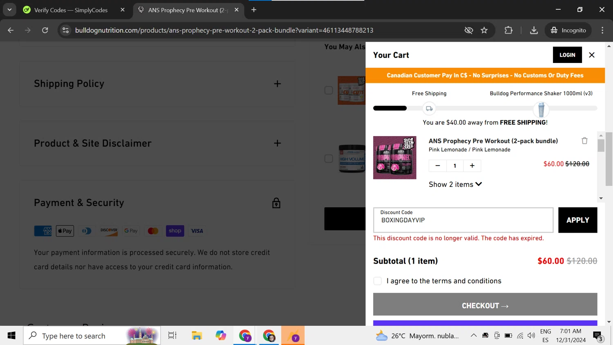613x345 pixels.
Task: Open the Windows Start menu
Action: pyautogui.click(x=11, y=336)
